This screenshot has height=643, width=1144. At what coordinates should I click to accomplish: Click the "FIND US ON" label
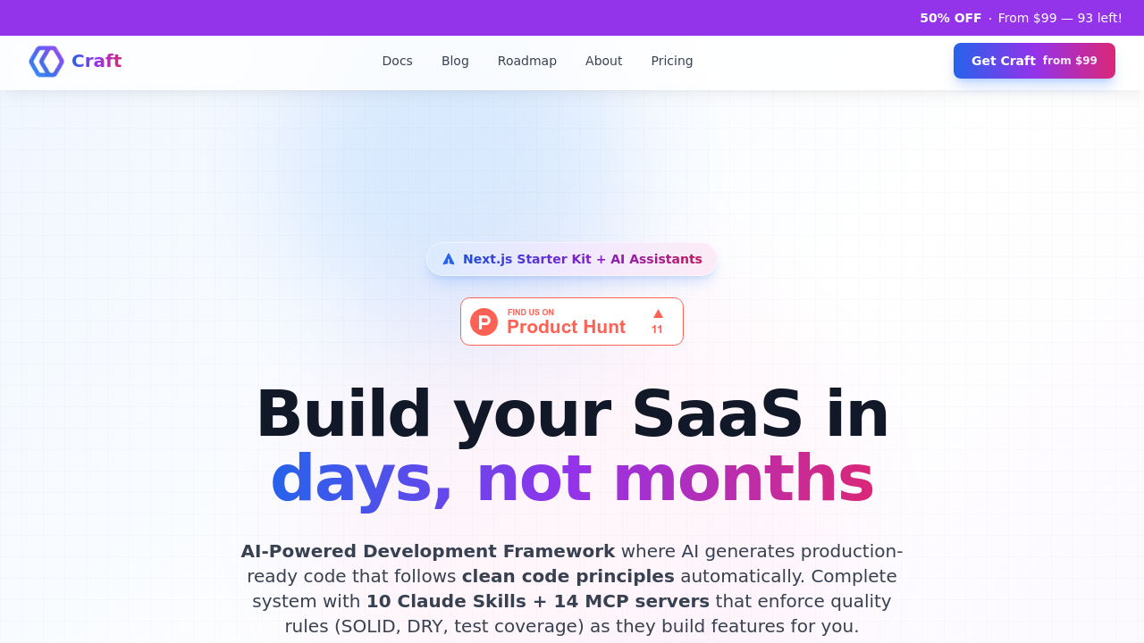(x=531, y=313)
